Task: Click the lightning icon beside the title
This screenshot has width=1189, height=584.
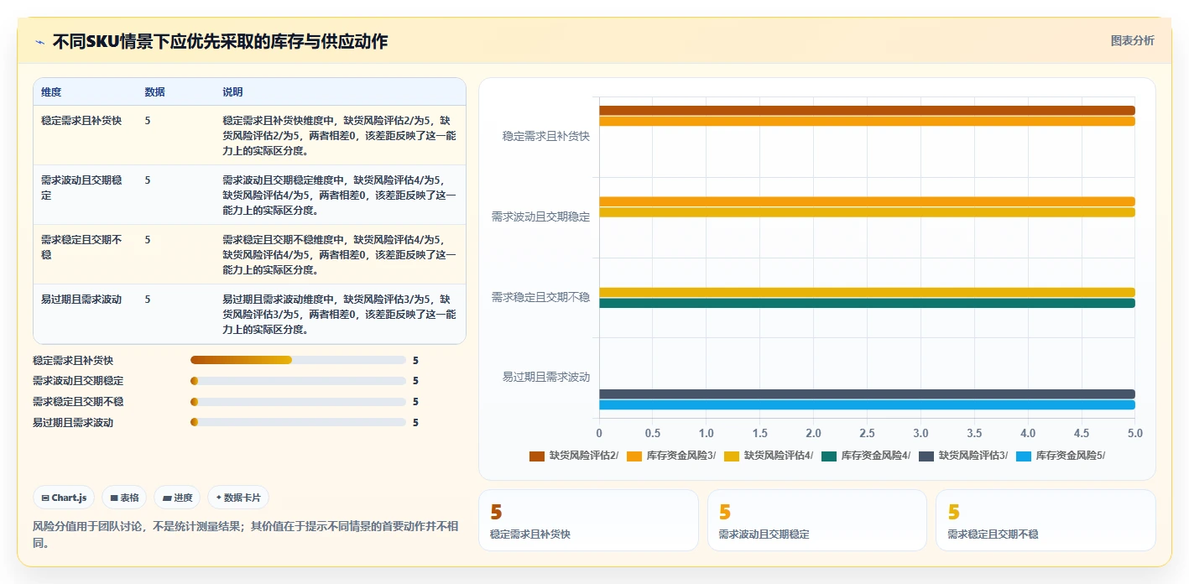Action: coord(39,41)
